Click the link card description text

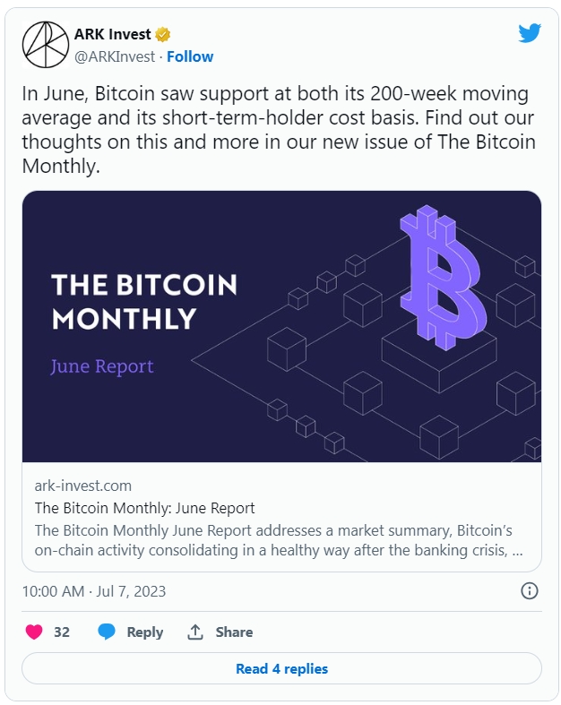[279, 540]
